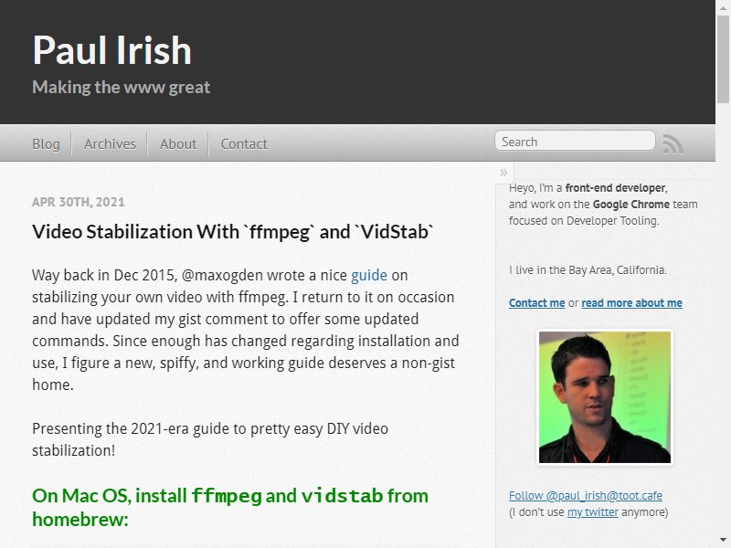Click the 'Apr 30th, 2021' post date
Image resolution: width=731 pixels, height=548 pixels.
[x=79, y=202]
